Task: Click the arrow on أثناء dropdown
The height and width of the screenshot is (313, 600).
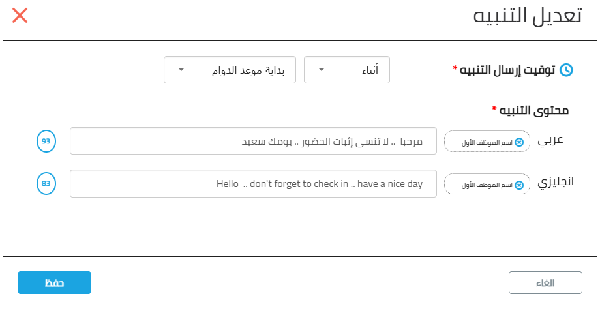Action: (x=322, y=70)
